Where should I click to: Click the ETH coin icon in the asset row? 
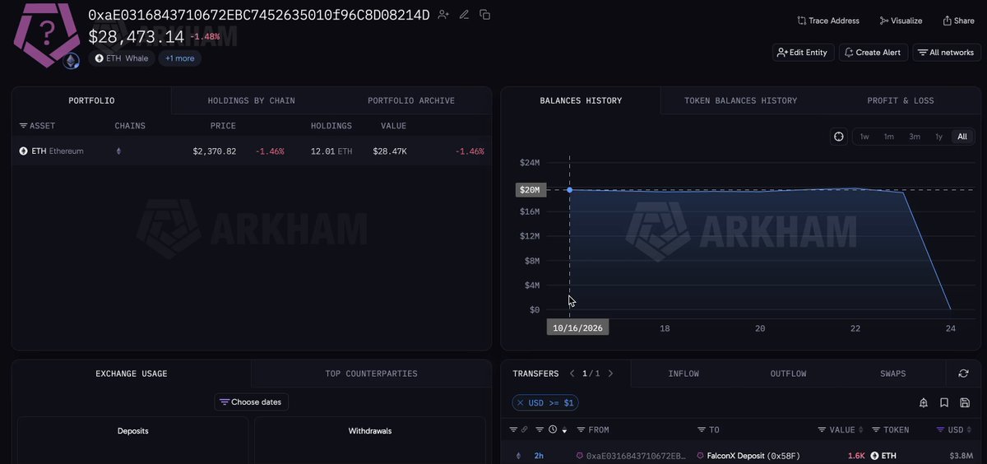click(23, 151)
